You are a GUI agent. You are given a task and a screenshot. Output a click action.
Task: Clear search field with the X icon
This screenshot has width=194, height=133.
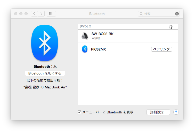(177, 14)
